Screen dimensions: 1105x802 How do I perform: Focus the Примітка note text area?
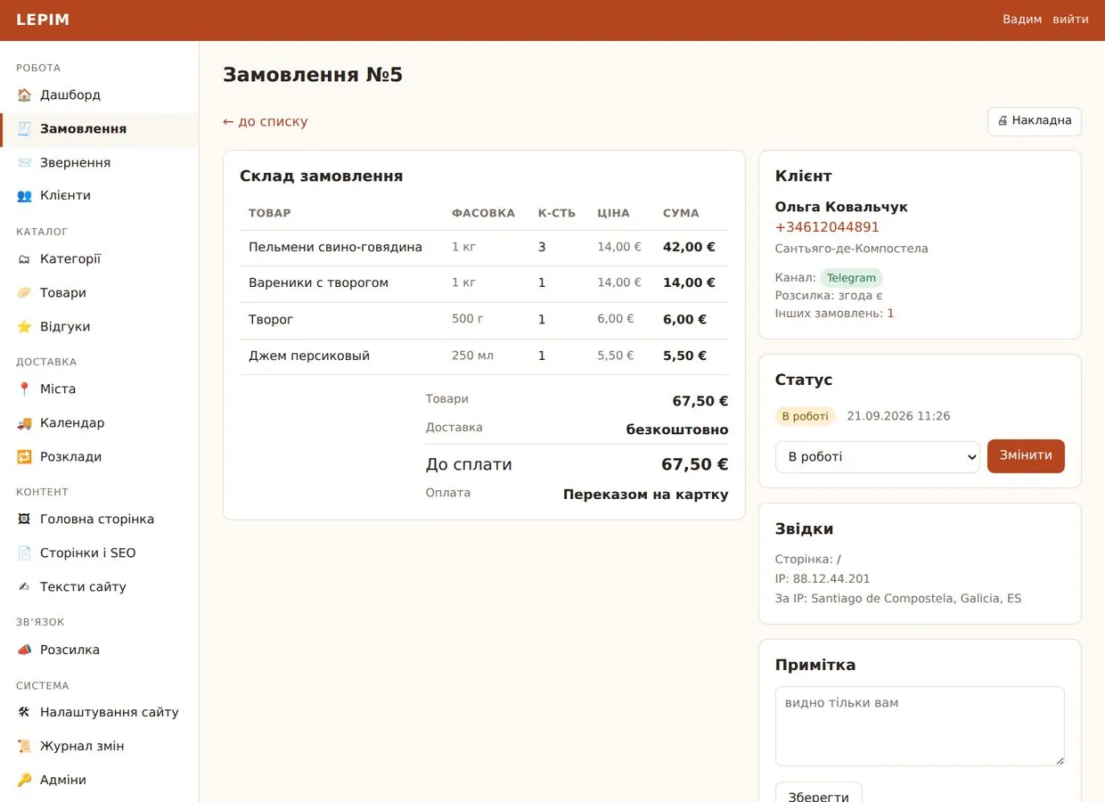tap(920, 726)
